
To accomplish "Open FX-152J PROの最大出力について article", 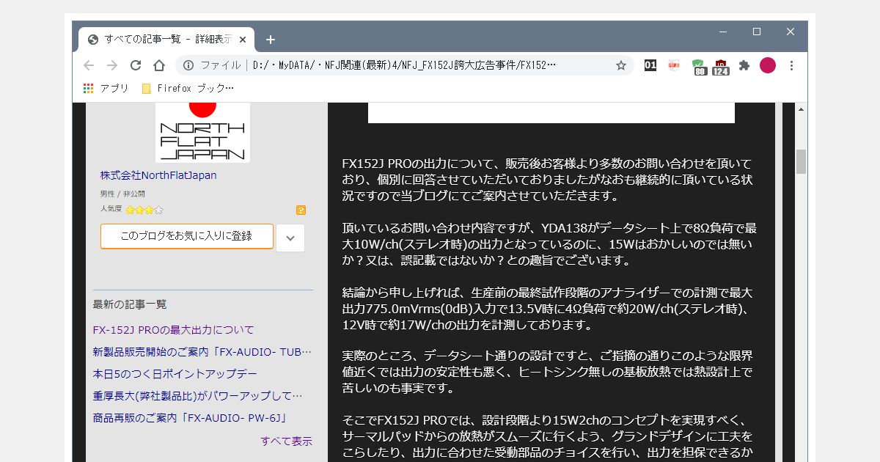I will [174, 330].
